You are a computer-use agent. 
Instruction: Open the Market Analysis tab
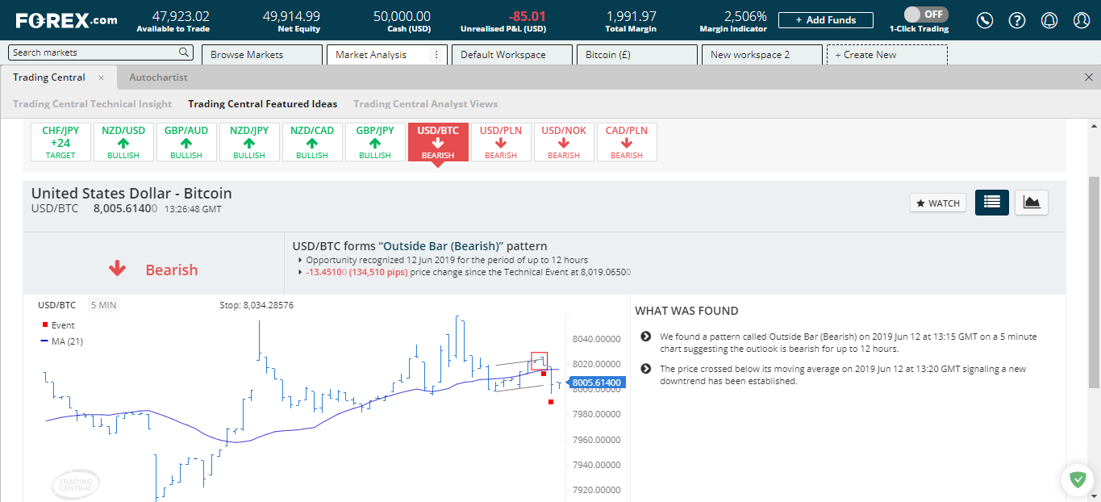386,55
